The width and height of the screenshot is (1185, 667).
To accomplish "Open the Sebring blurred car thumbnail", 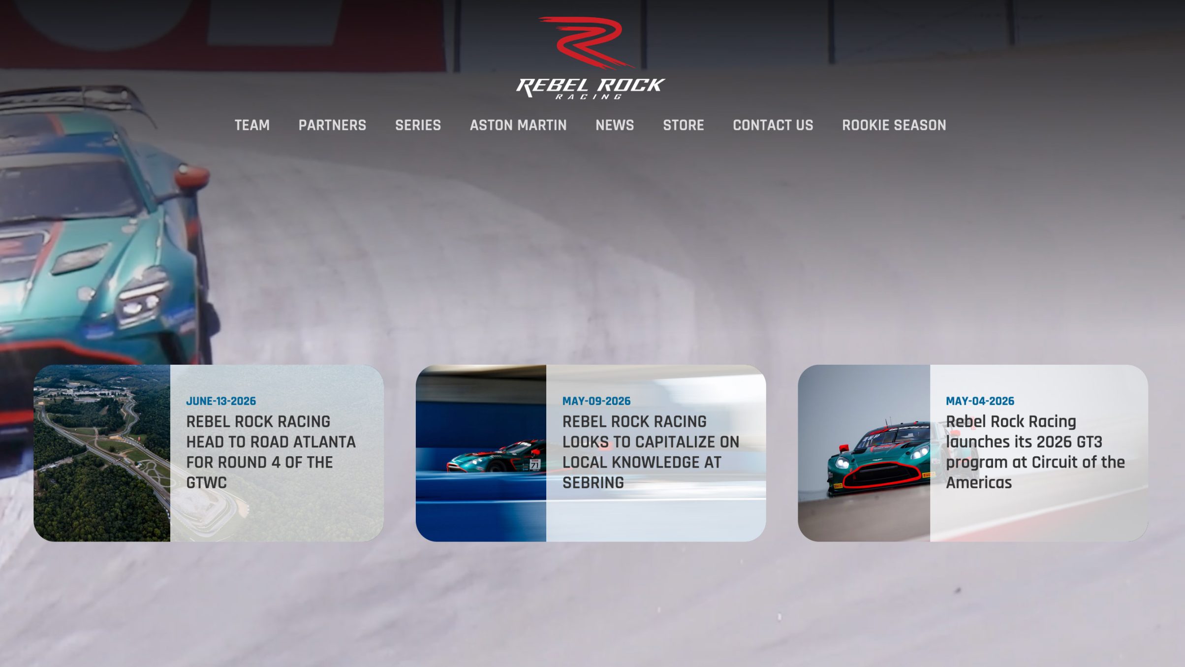I will [x=481, y=453].
